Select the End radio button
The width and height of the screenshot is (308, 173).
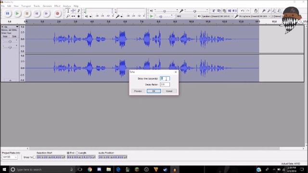[68, 153]
